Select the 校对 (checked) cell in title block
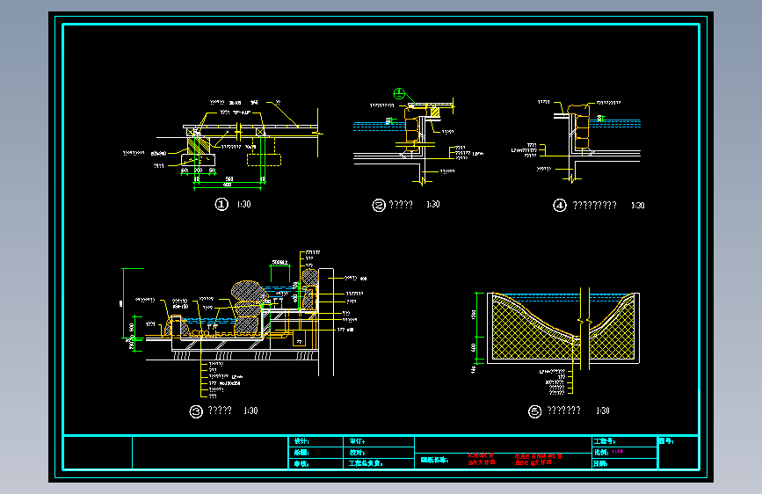Viewport: 762px width, 494px height. (379, 452)
